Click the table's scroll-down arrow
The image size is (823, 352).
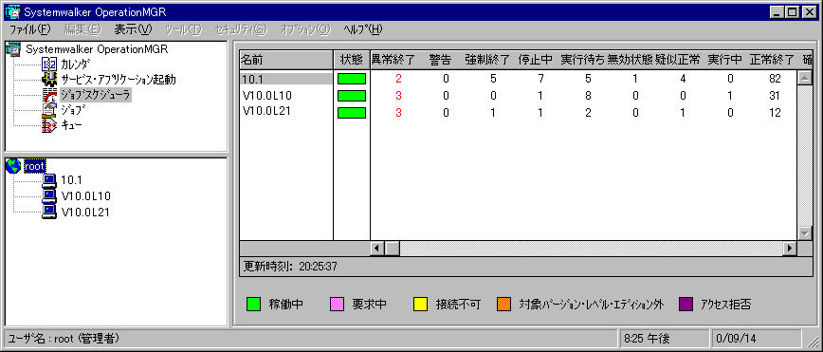tap(805, 233)
